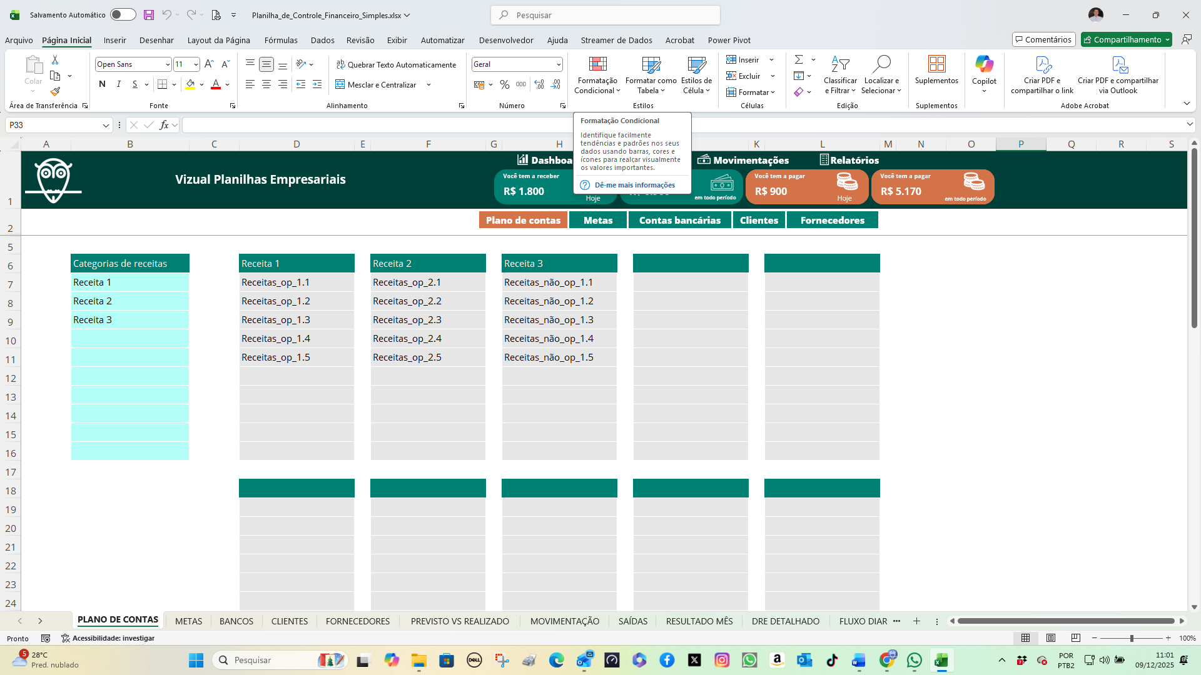Click the Suplementos add-ins icon
The image size is (1201, 675).
tap(936, 70)
